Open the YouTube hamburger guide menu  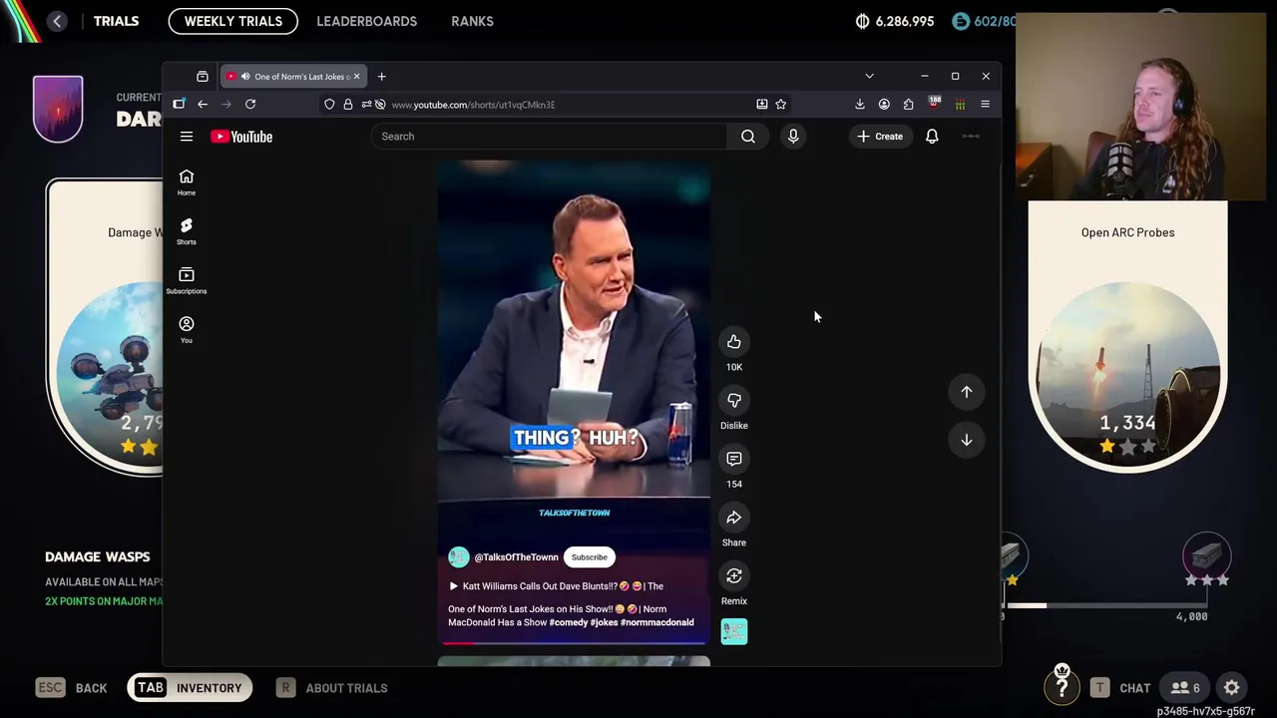[x=187, y=137]
